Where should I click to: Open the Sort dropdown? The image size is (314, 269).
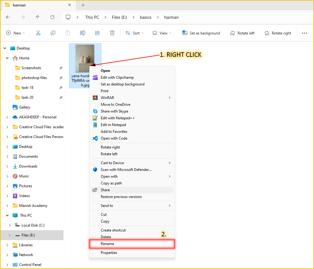point(134,33)
